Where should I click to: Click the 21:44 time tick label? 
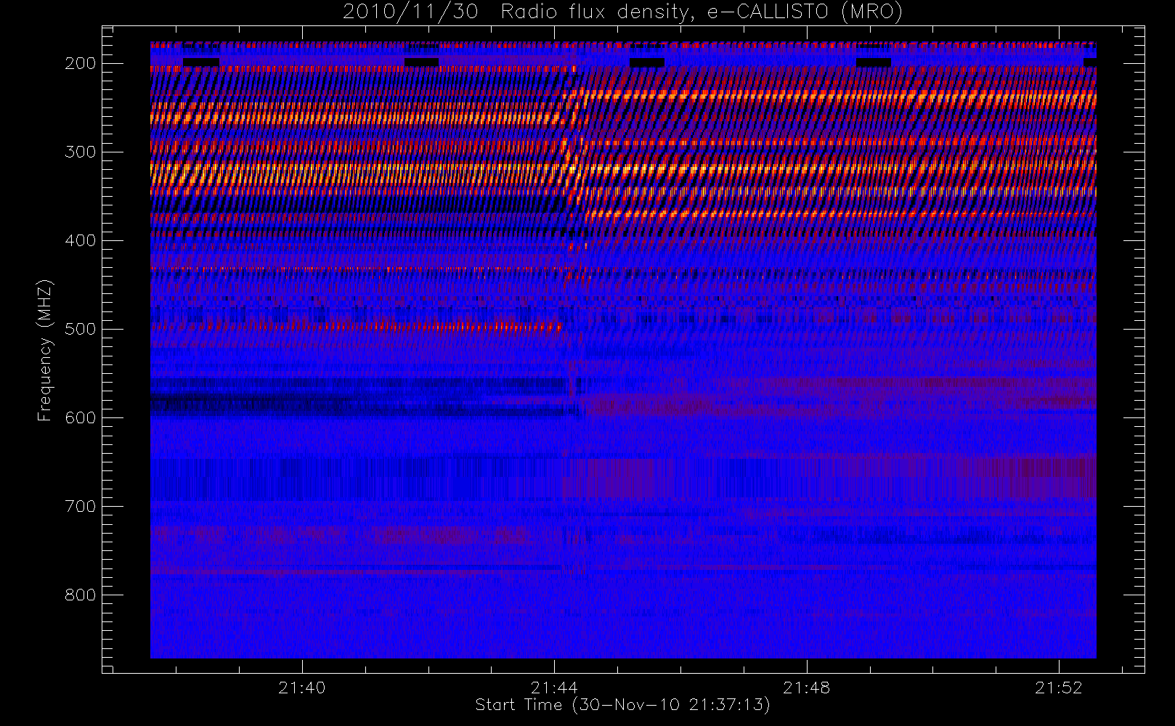pyautogui.click(x=554, y=688)
